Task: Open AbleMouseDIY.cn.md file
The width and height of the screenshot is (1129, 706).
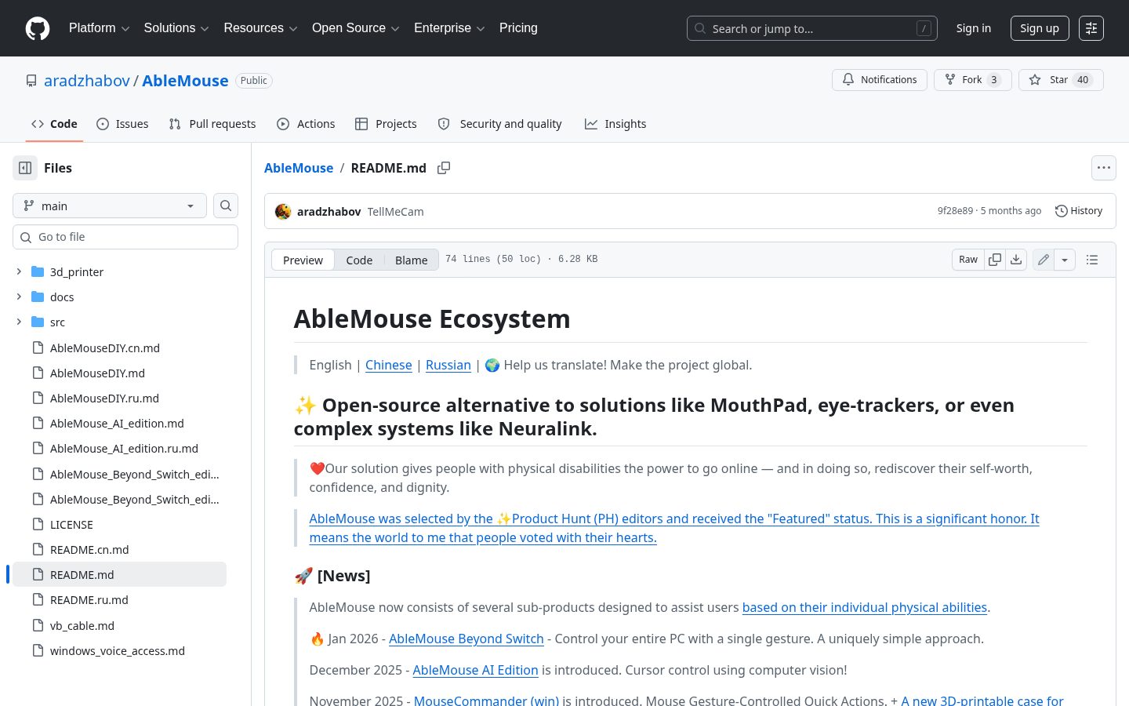Action: [x=105, y=348]
